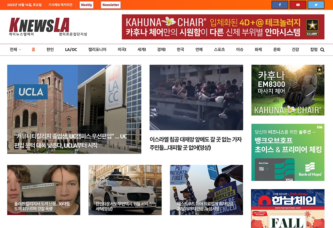Open the 미국 menu item
This screenshot has width=333, height=228.
(x=122, y=49)
